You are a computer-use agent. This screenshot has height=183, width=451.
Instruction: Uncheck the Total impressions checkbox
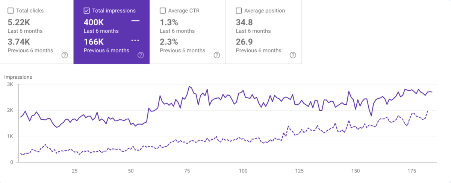pos(87,11)
